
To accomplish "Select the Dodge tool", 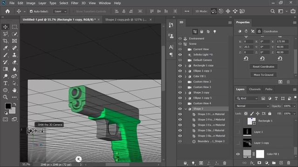I will [x=5, y=76].
